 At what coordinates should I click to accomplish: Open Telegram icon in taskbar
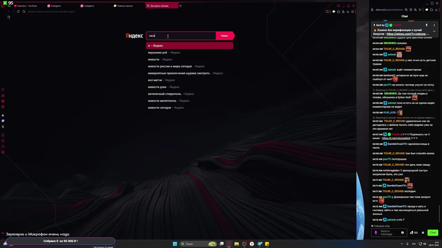[260, 244]
